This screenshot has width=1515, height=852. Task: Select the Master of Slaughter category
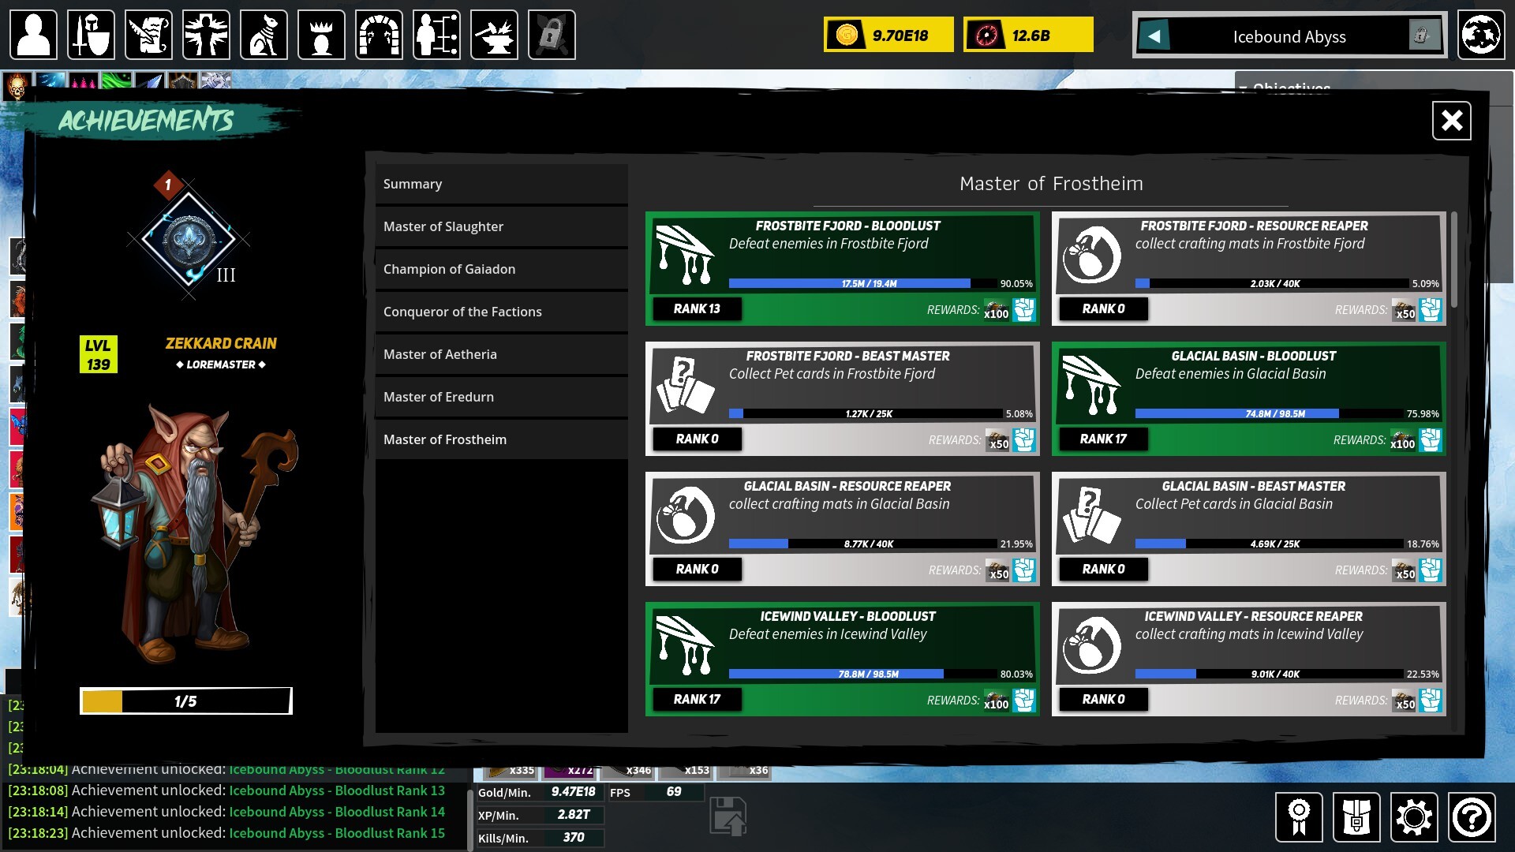coord(501,226)
